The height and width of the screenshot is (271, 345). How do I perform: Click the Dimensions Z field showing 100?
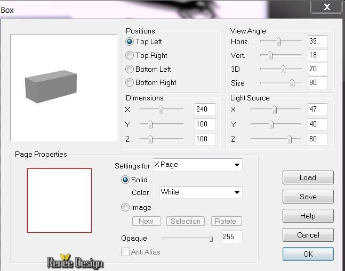coord(205,139)
